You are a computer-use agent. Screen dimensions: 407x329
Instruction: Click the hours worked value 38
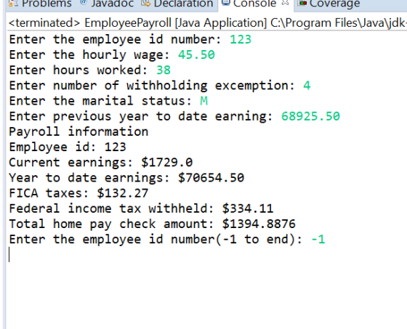[164, 70]
